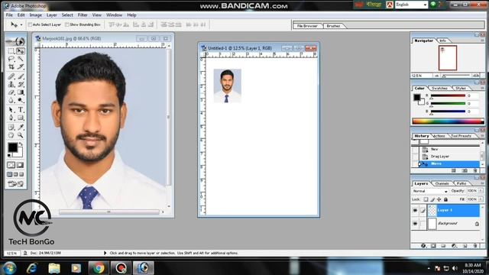
Task: Select the Notes tool
Action: tap(11, 128)
